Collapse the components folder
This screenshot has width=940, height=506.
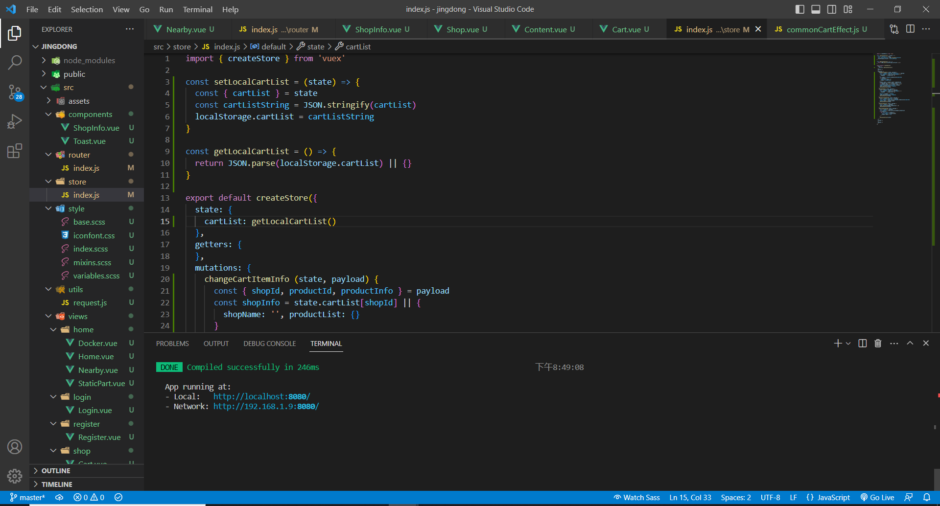pos(90,115)
